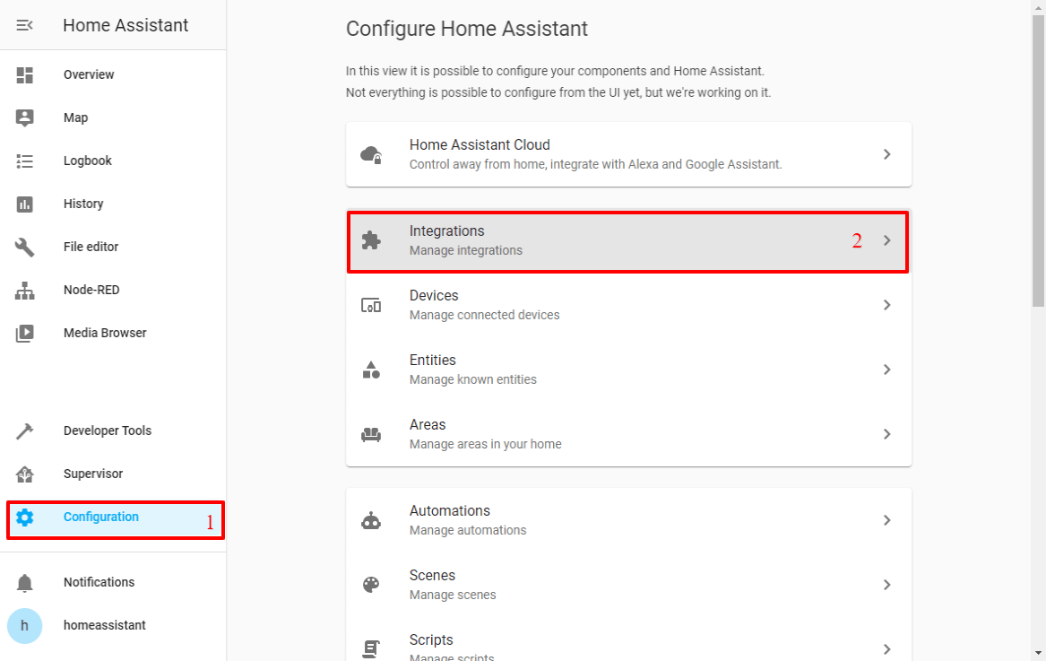Click the Developer Tools hammer icon
Screen dimensions: 1046x661
[x=25, y=431]
